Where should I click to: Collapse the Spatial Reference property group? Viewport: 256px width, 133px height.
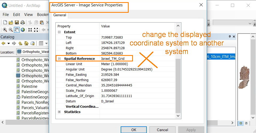point(59,59)
